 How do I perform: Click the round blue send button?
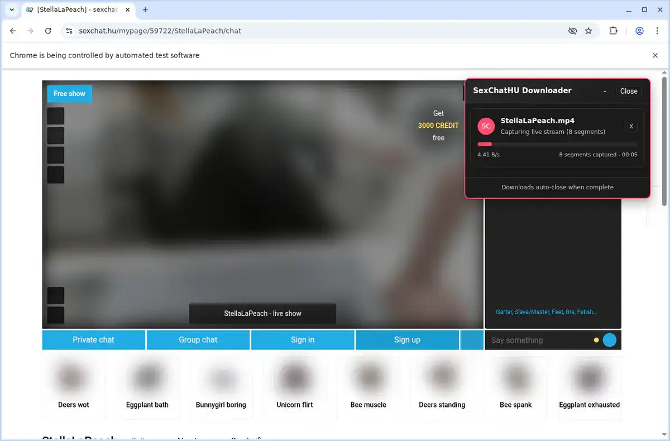610,340
